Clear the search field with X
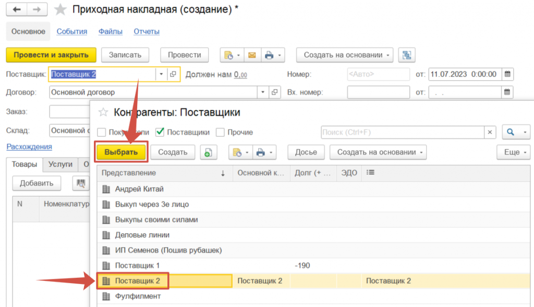This screenshot has width=534, height=307. pos(490,133)
